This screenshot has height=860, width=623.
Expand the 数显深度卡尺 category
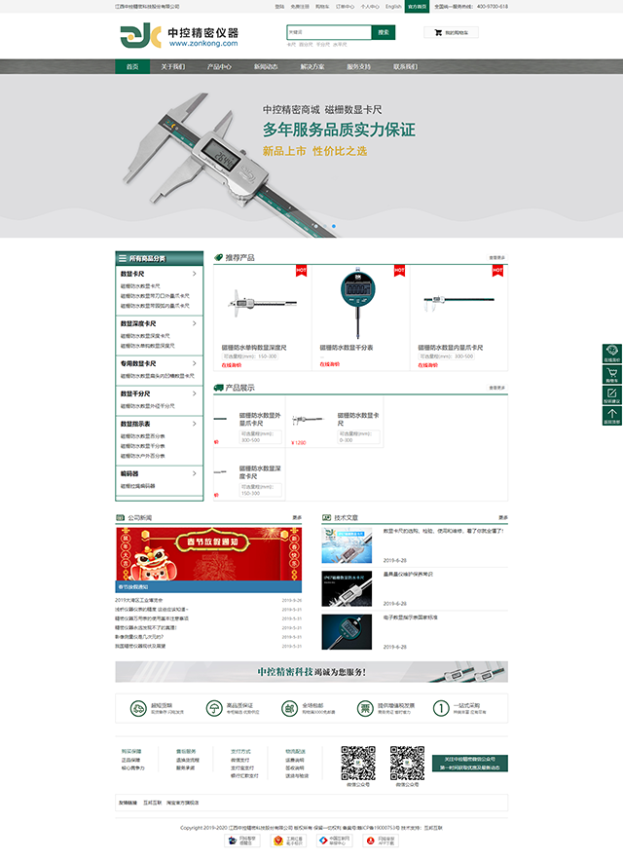coord(194,323)
